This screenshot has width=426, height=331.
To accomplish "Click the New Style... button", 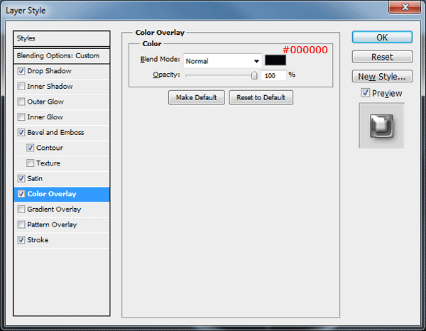I will 382,77.
